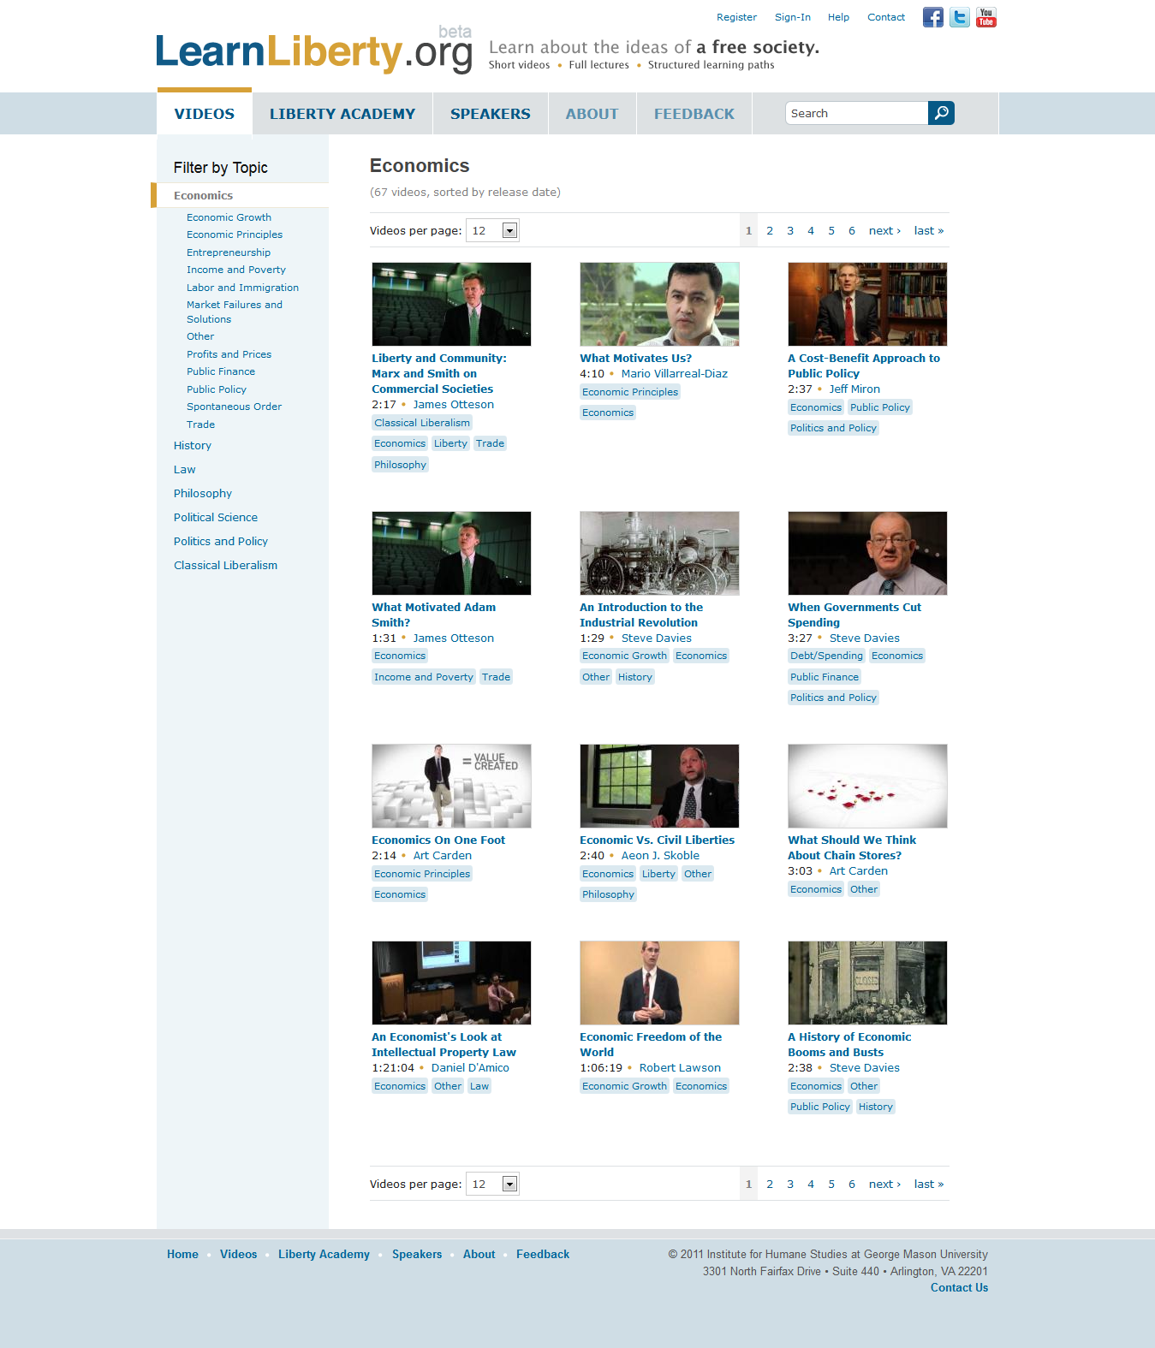
Task: Open the Contact link in header
Action: (886, 17)
